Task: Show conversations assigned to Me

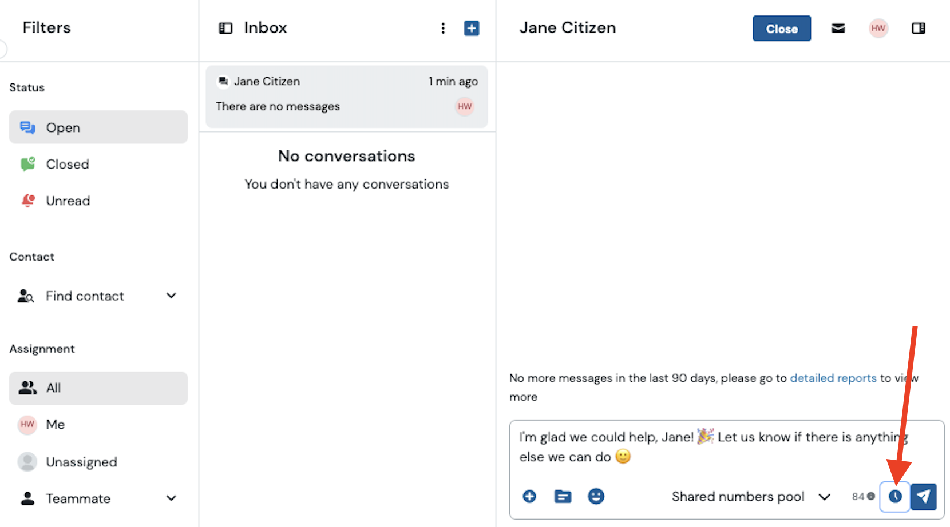Action: (x=55, y=424)
